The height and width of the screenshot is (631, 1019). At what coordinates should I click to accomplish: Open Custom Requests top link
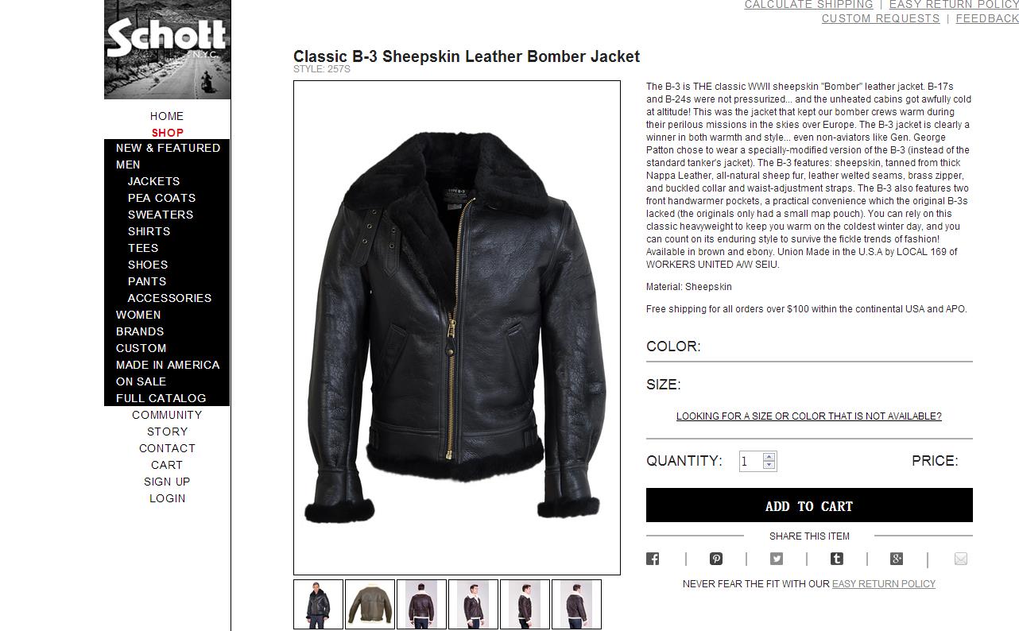(x=881, y=18)
